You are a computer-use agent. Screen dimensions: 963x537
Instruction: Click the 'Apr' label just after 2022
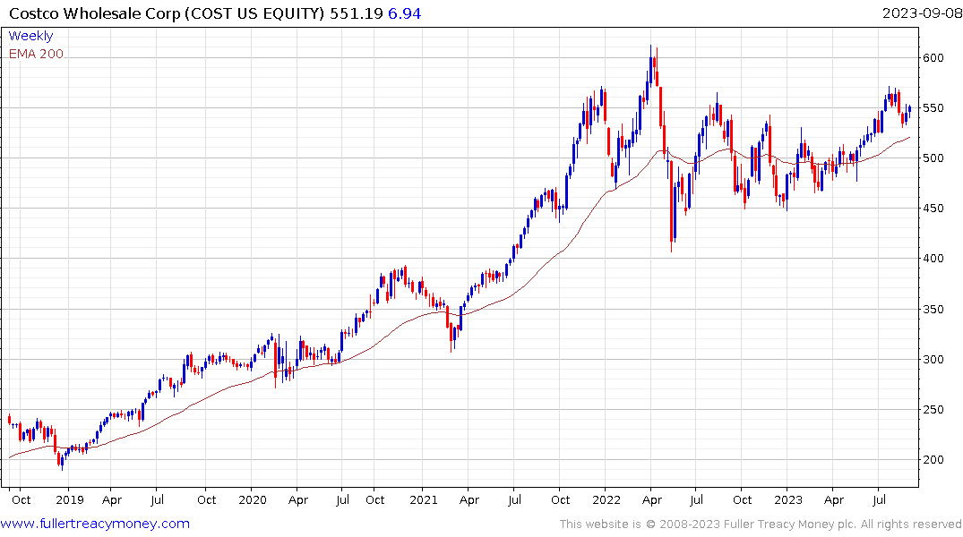[651, 500]
